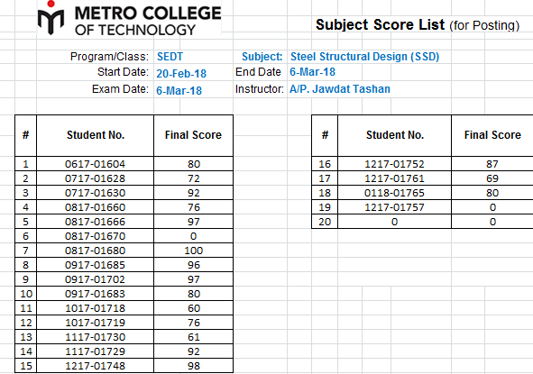
Task: Click row number 10 in left table
Action: point(26,294)
